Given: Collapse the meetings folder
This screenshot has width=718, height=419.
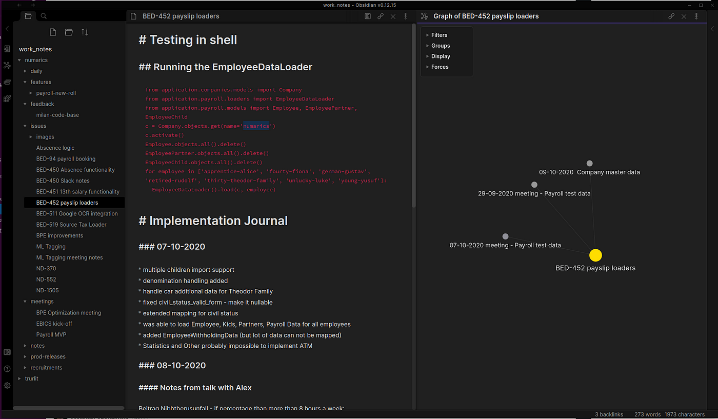Looking at the screenshot, I should point(25,302).
